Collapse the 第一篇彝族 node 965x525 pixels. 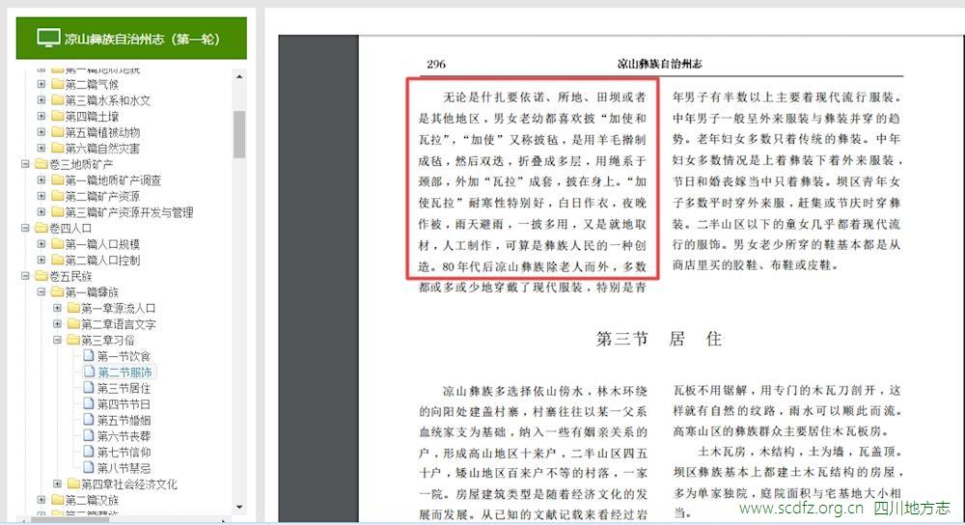pyautogui.click(x=41, y=291)
